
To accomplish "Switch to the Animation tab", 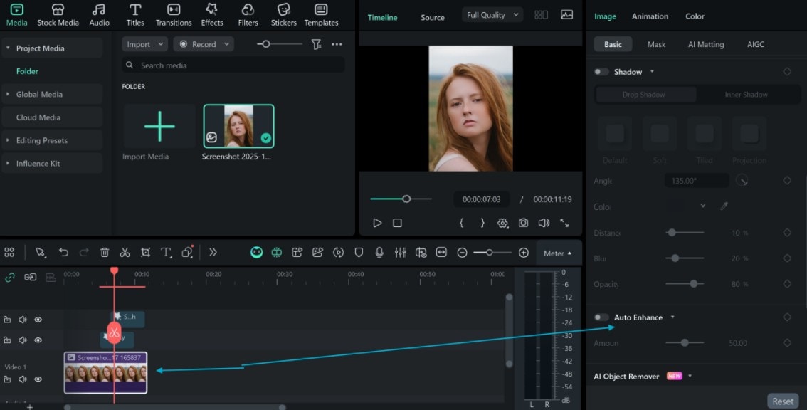I will pos(650,16).
